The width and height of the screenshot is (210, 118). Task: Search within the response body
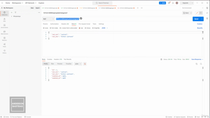click(201, 64)
